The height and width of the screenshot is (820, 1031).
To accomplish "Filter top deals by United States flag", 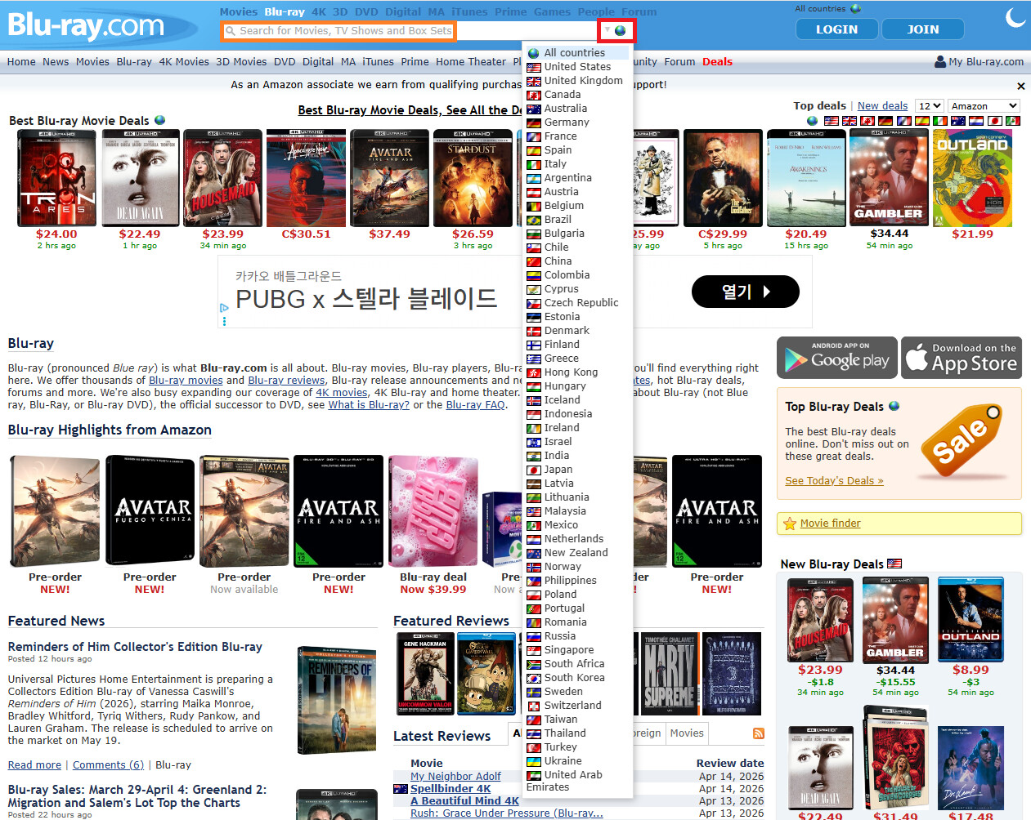I will 832,121.
